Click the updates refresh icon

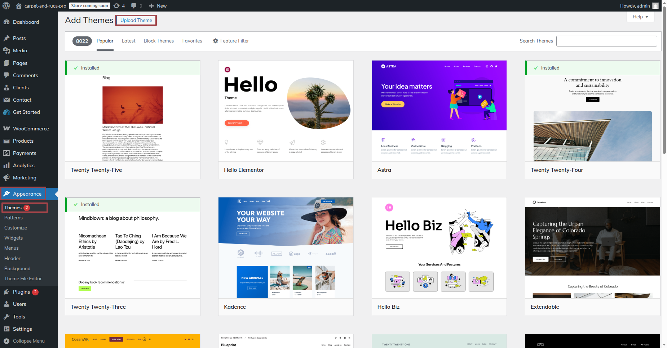tap(116, 6)
